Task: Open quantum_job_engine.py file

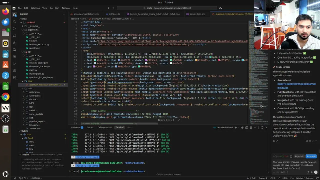Action: pyautogui.click(x=41, y=77)
